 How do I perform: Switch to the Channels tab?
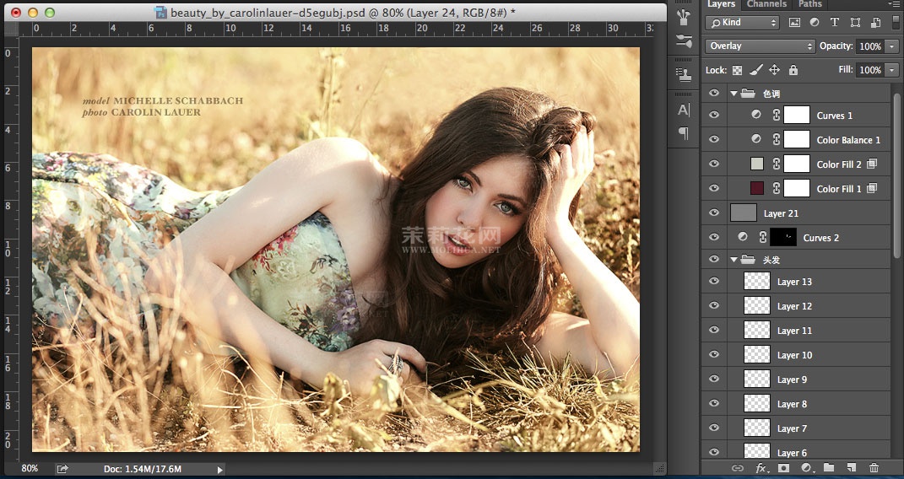pos(766,3)
